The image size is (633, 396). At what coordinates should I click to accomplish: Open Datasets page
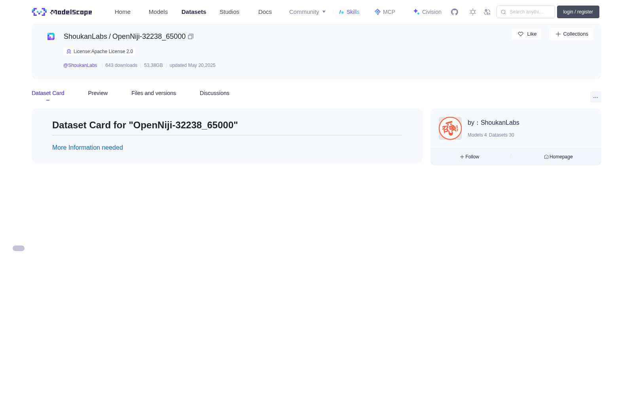pos(194,12)
